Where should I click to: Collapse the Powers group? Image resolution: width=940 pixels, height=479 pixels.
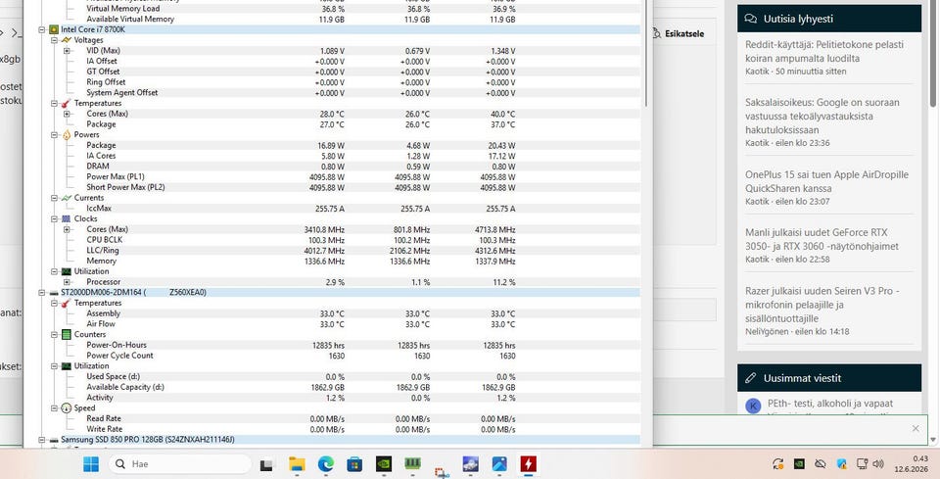point(54,135)
